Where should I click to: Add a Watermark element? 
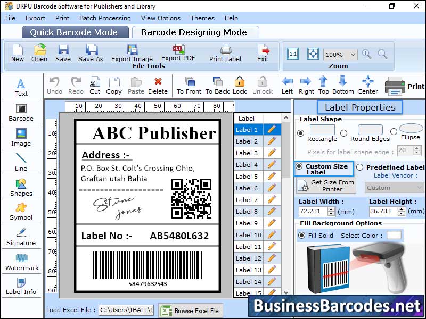21,262
